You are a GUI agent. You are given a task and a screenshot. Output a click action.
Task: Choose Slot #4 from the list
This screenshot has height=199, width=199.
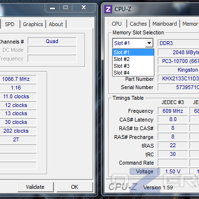coord(133,73)
